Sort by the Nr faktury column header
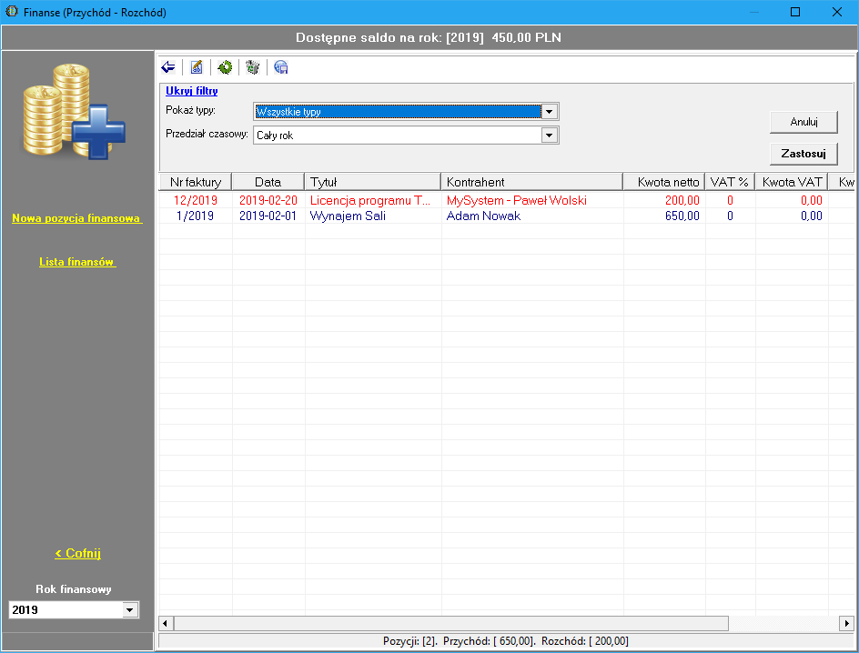Screen dimensions: 859x653 196,182
